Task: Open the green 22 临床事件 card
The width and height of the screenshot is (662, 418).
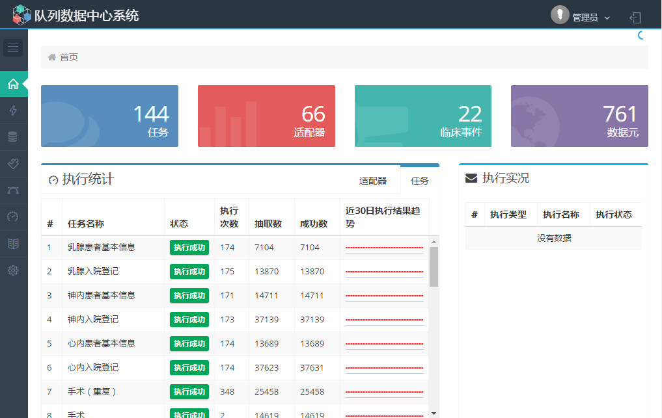Action: pos(423,116)
